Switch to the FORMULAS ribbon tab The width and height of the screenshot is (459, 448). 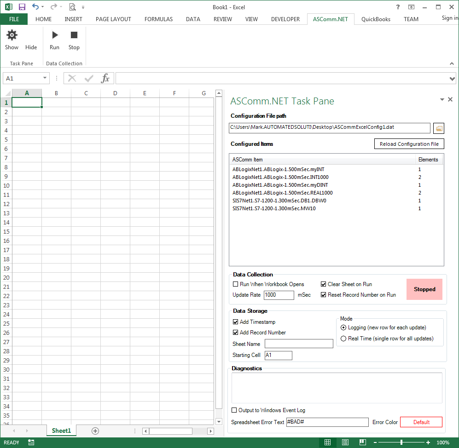158,19
